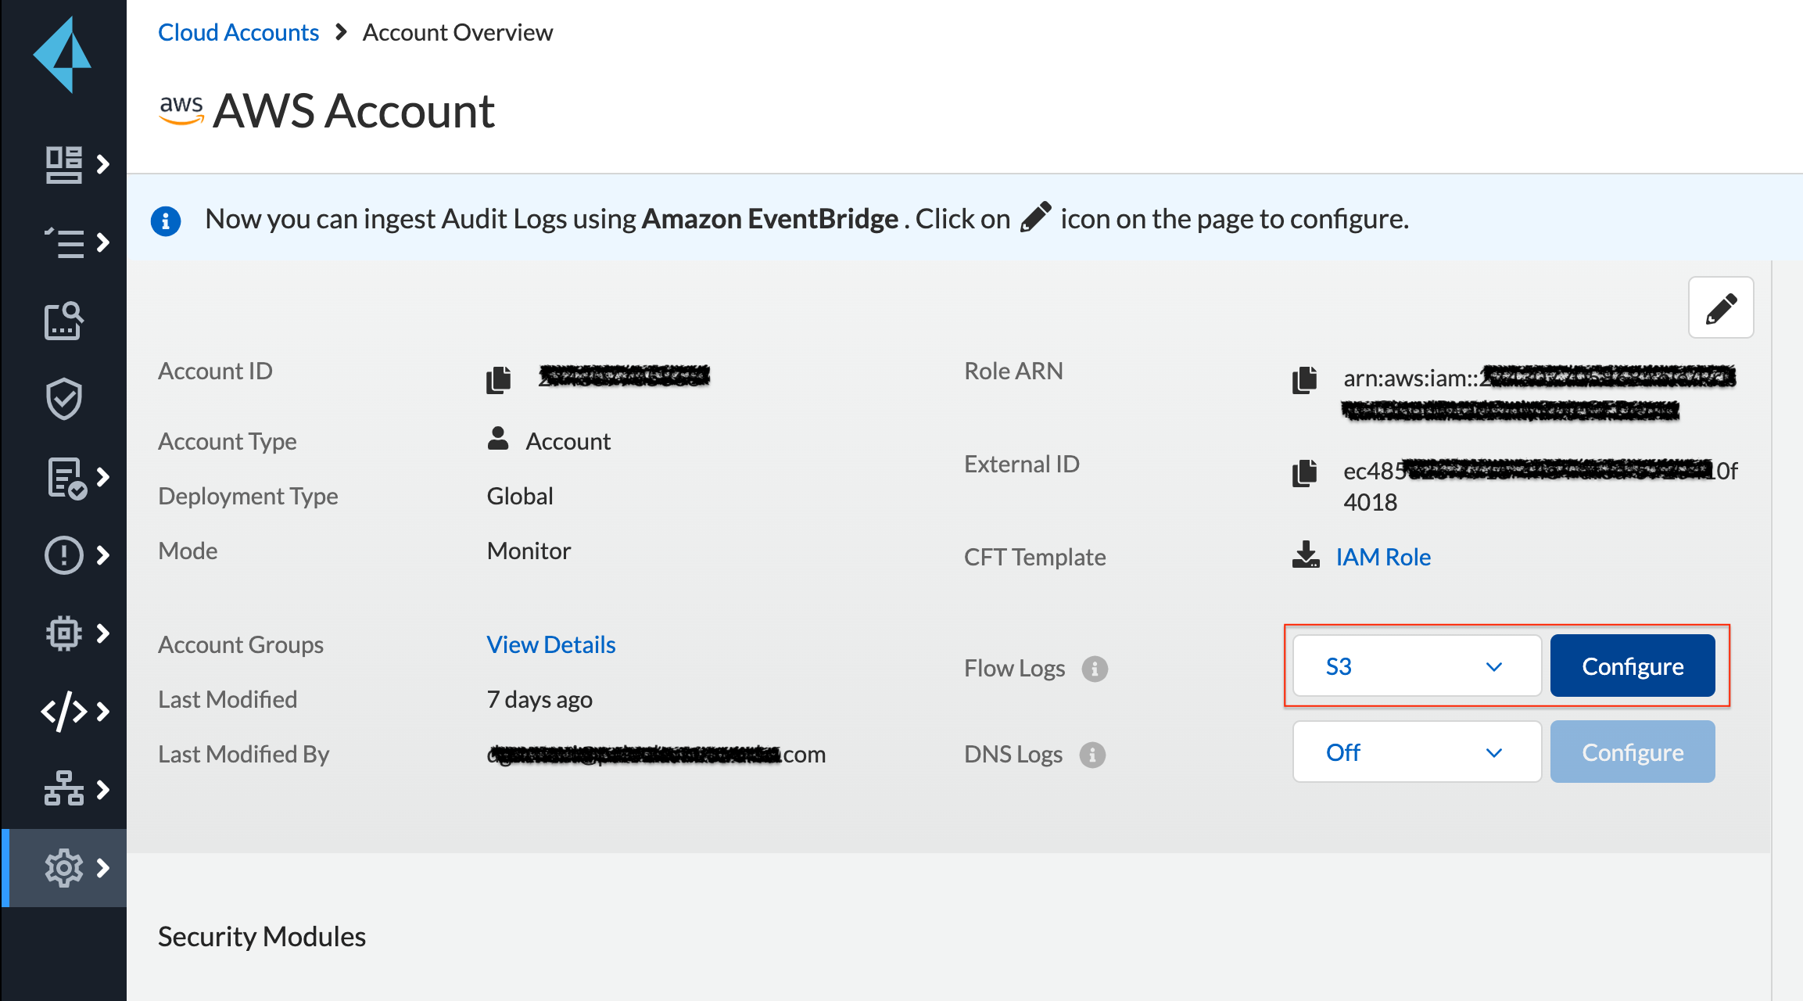The image size is (1803, 1001).
Task: Open the code security sidebar menu
Action: click(75, 712)
